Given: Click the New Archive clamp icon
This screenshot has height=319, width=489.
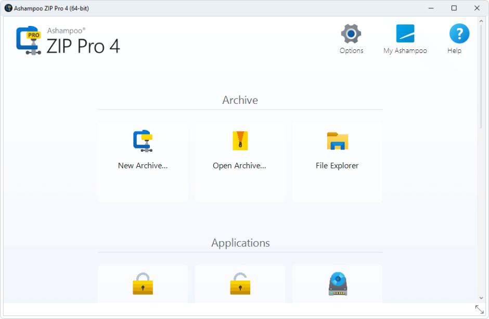Looking at the screenshot, I should [143, 141].
